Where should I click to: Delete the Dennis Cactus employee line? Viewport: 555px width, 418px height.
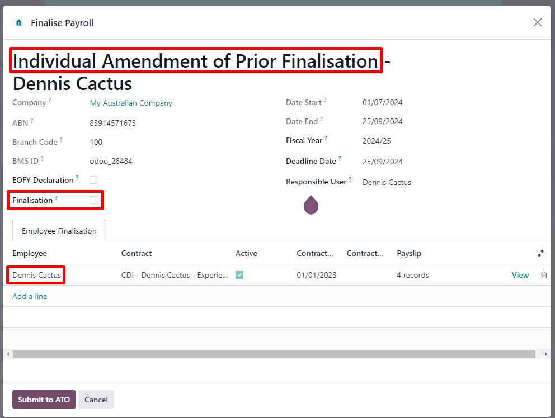point(543,275)
